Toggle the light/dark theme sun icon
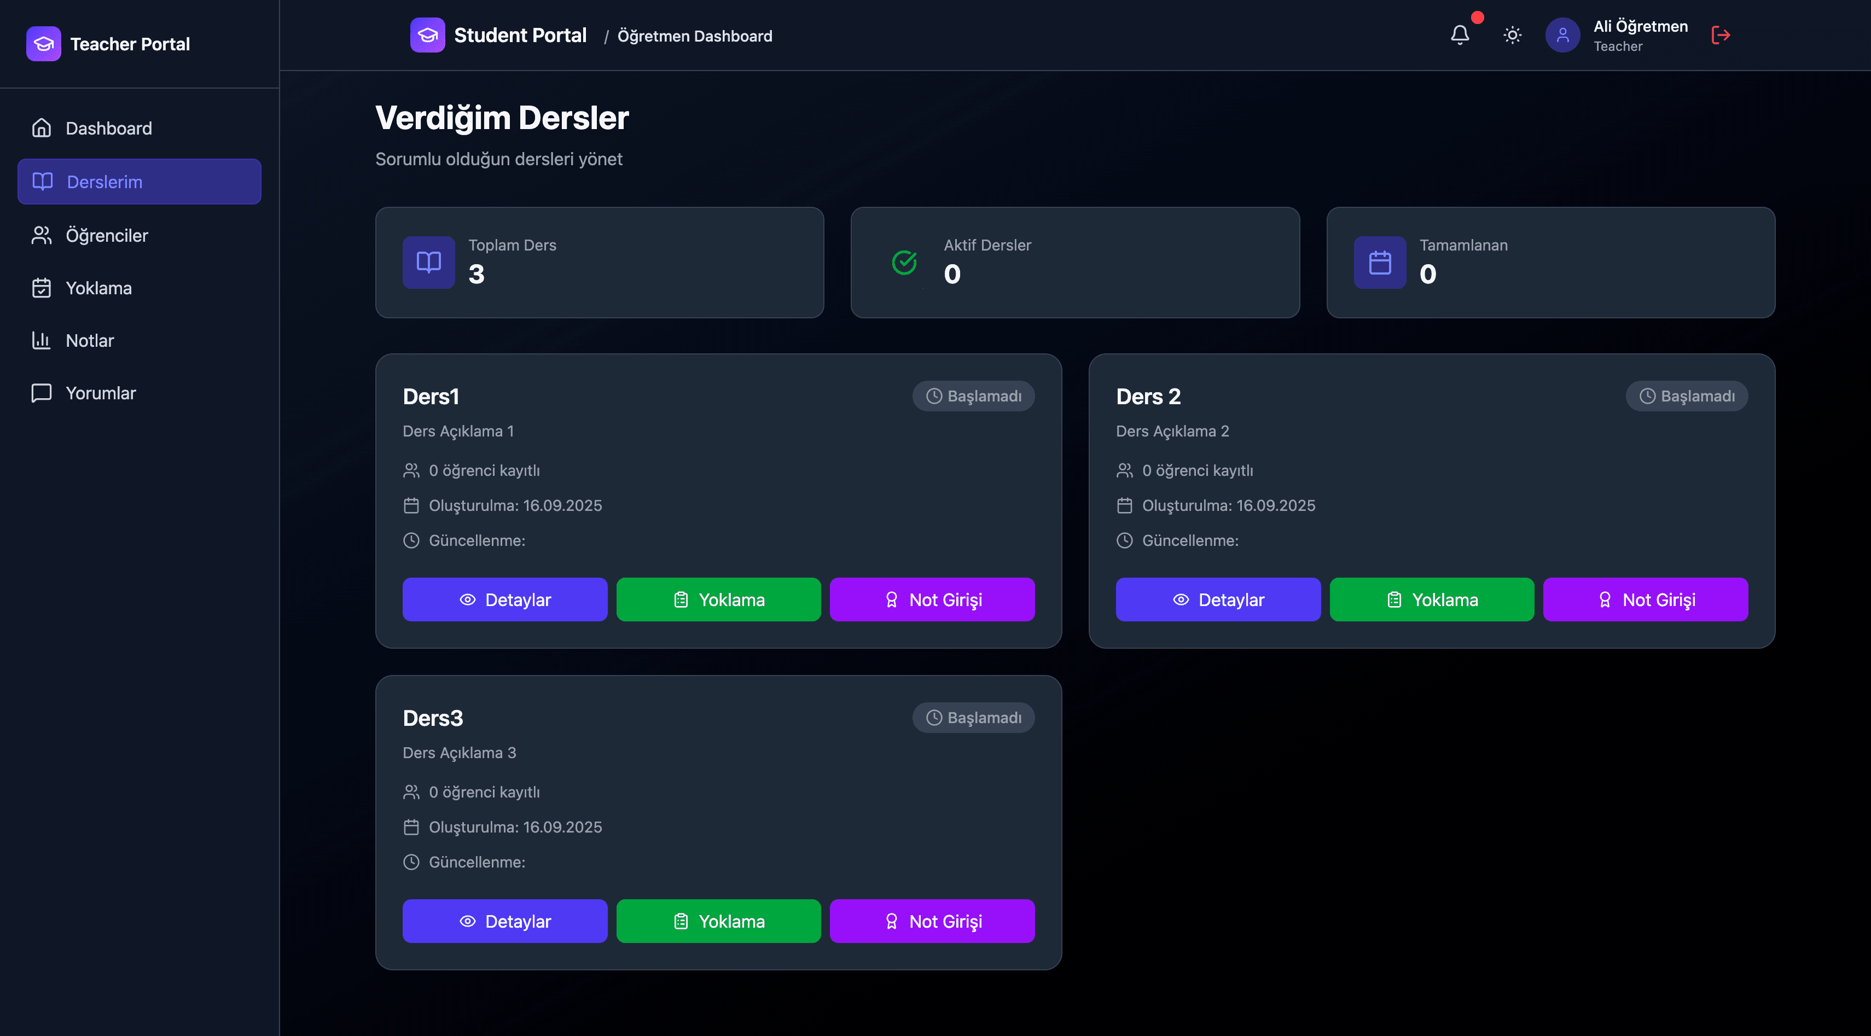 [1512, 35]
